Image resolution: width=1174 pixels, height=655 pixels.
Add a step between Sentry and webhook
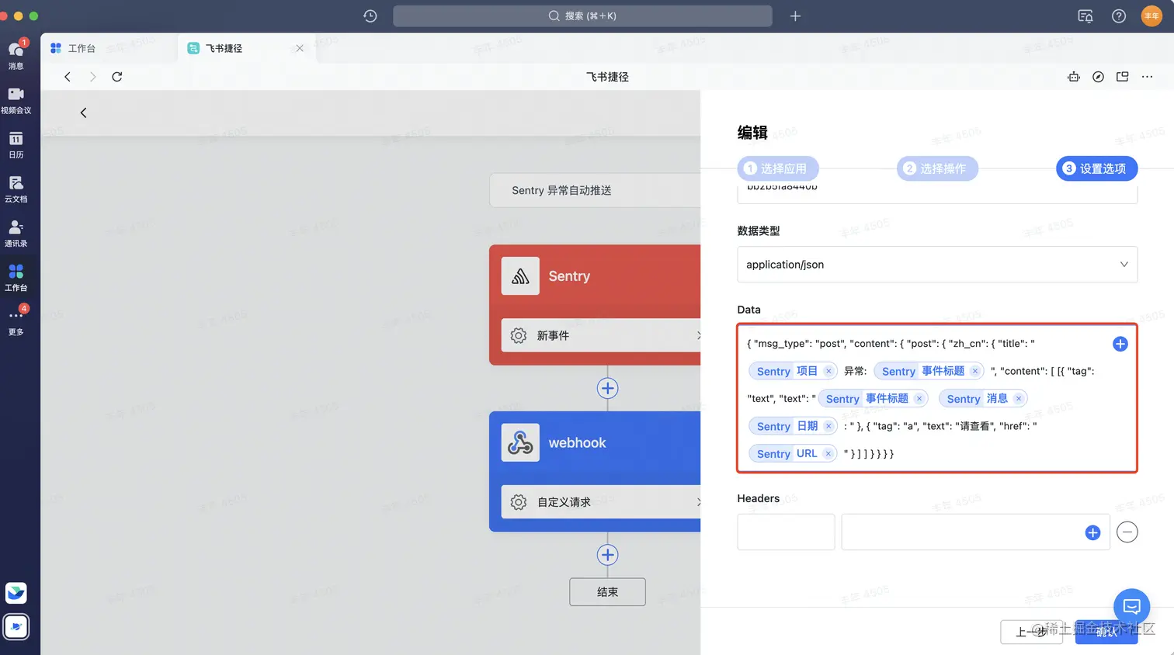pos(607,388)
